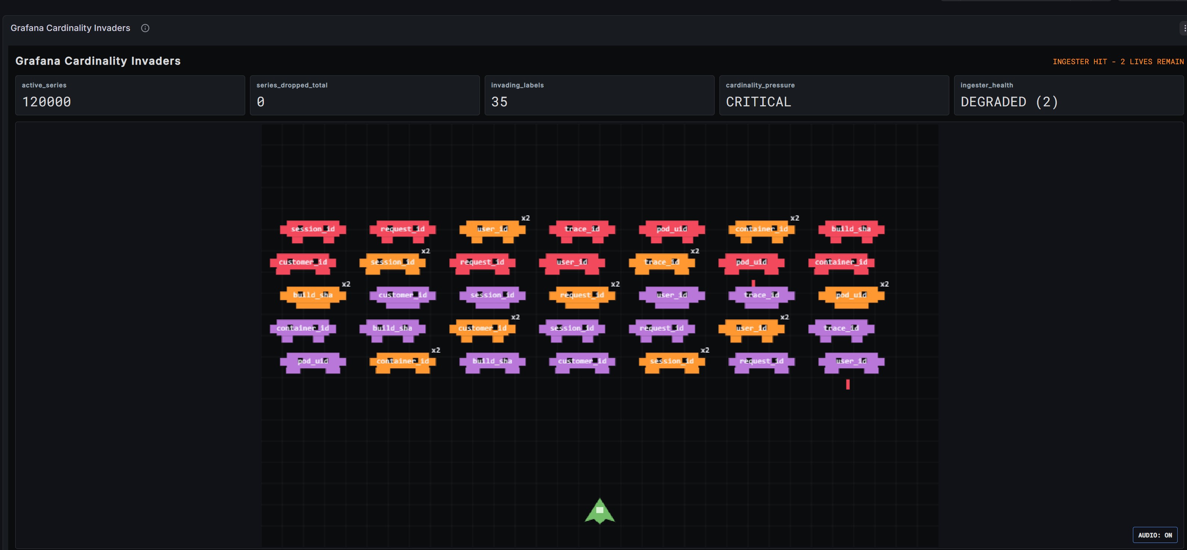Click the active_series stat label
Viewport: 1187px width, 550px height.
(x=44, y=85)
